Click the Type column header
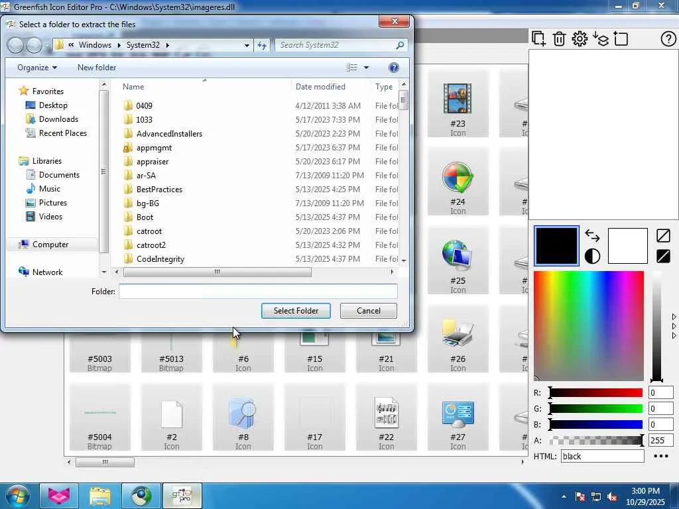Image resolution: width=679 pixels, height=509 pixels. click(x=384, y=87)
